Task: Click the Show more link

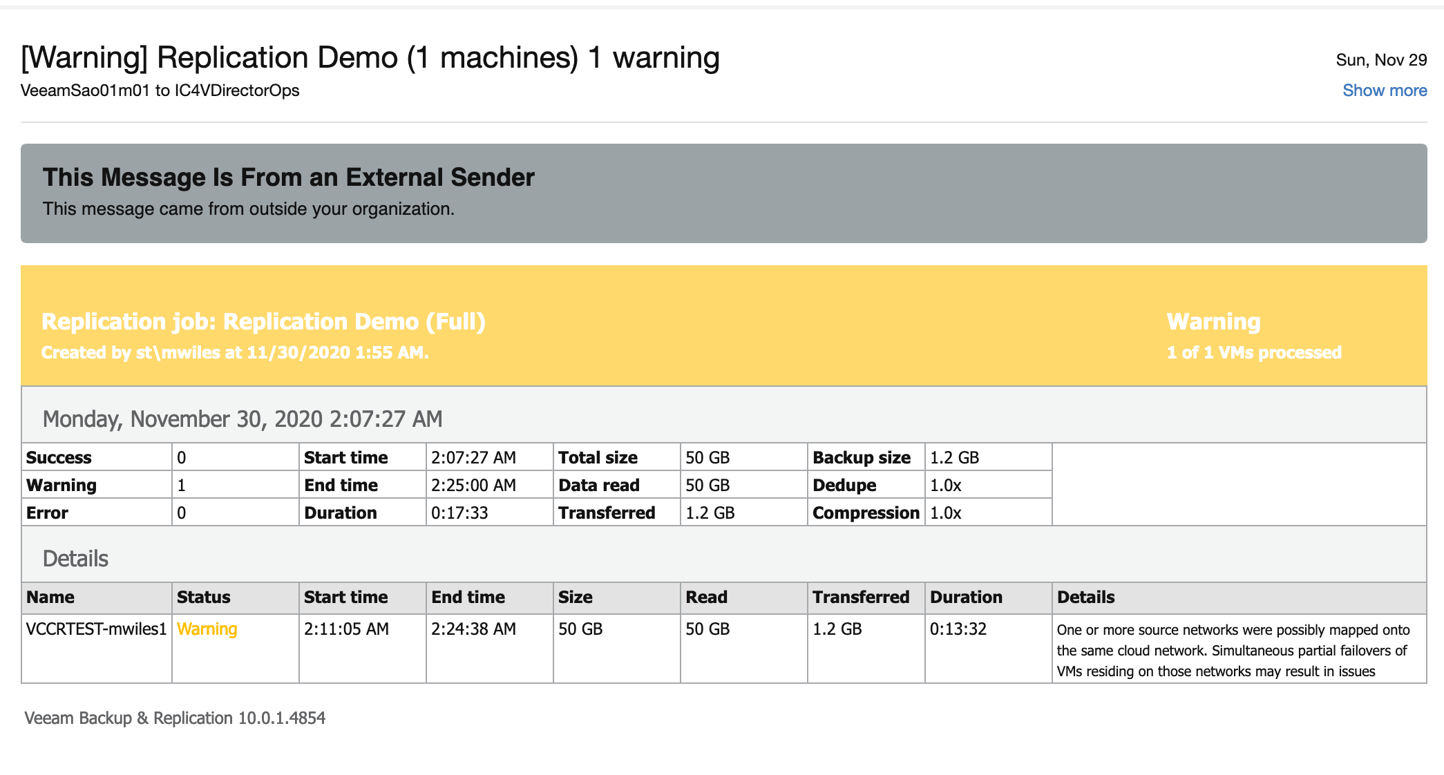Action: pos(1384,90)
